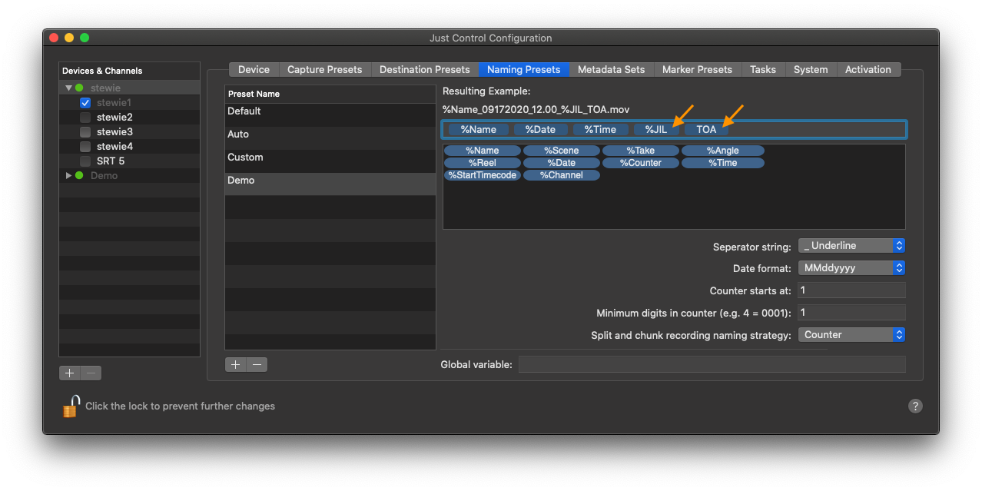982x491 pixels.
Task: Open the help question mark button
Action: (915, 406)
